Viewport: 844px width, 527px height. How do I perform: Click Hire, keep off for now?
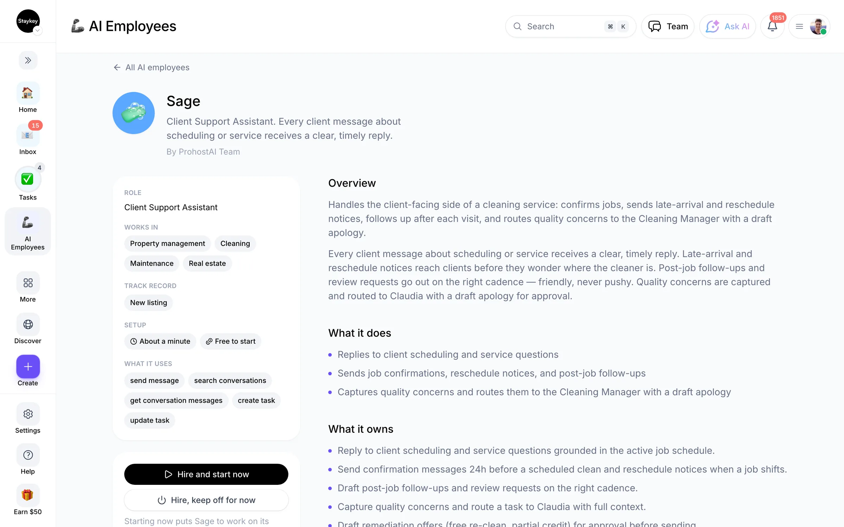[206, 500]
